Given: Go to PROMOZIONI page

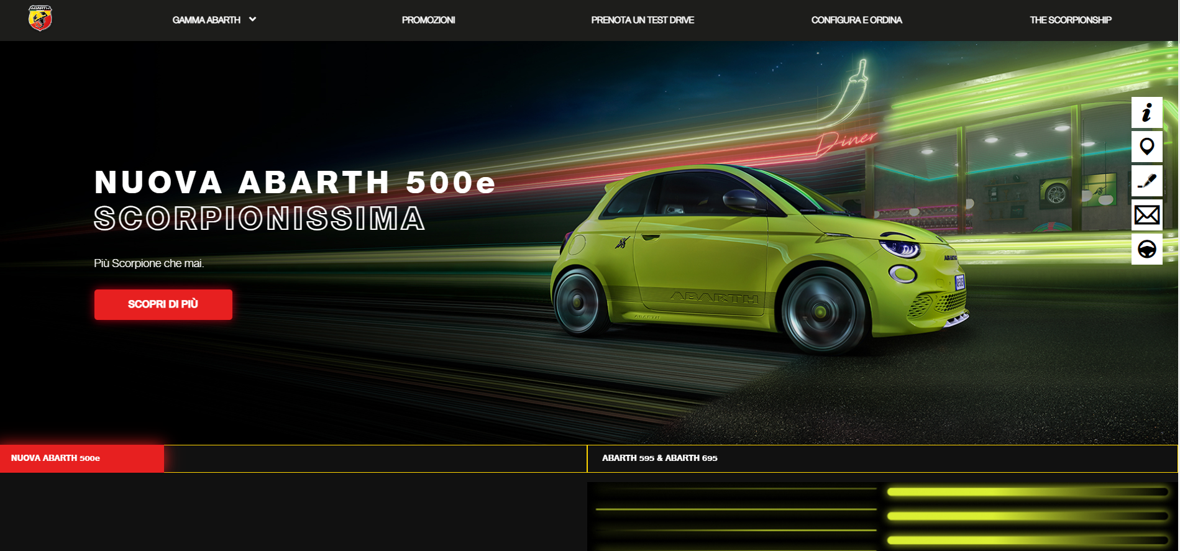Looking at the screenshot, I should point(428,20).
